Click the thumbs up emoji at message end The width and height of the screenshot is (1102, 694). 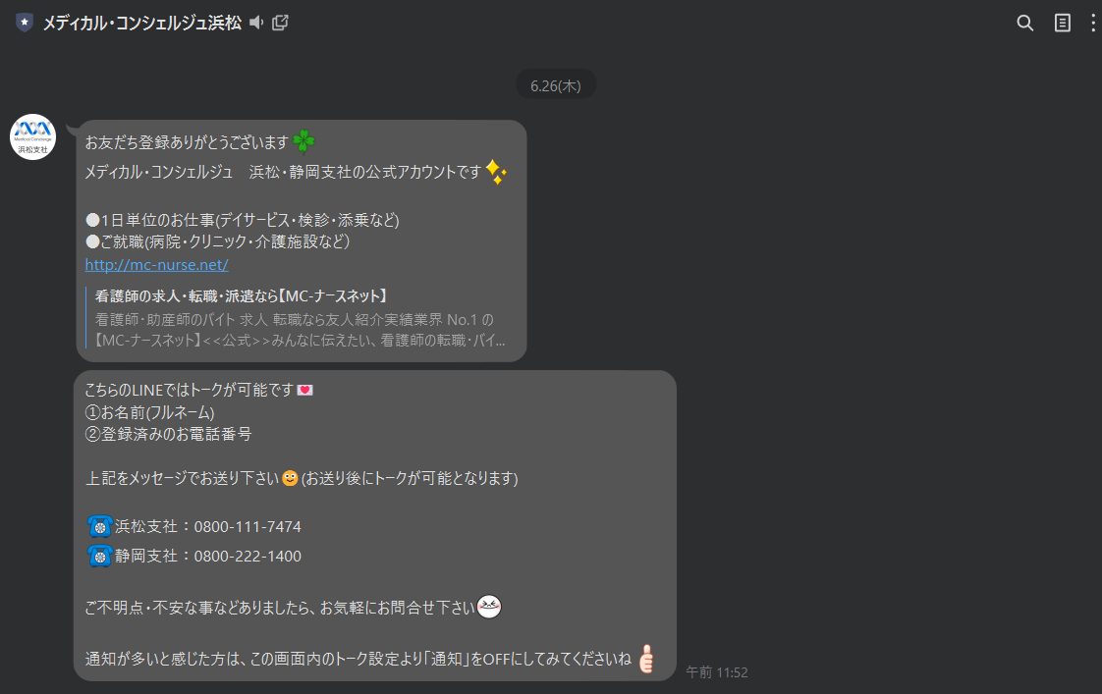pyautogui.click(x=646, y=659)
